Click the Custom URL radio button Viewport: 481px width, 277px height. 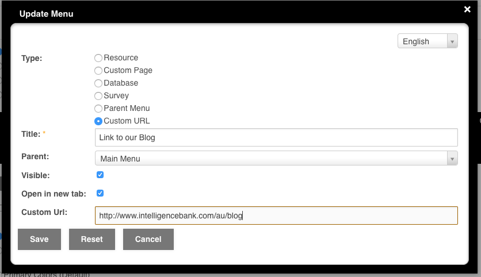pos(98,121)
